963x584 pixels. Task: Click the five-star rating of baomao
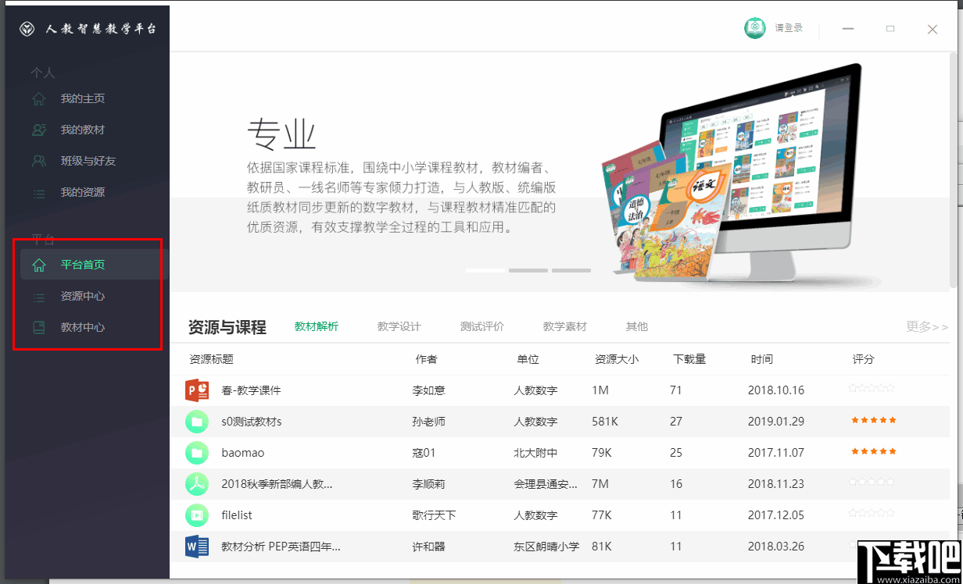[873, 452]
